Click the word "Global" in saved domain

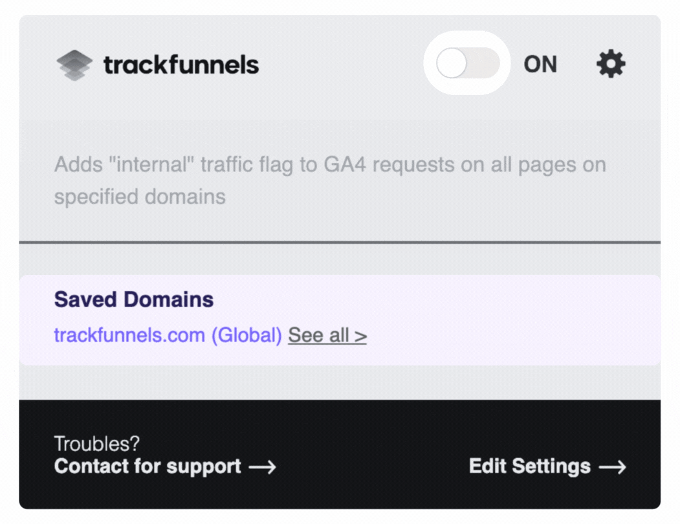[247, 335]
